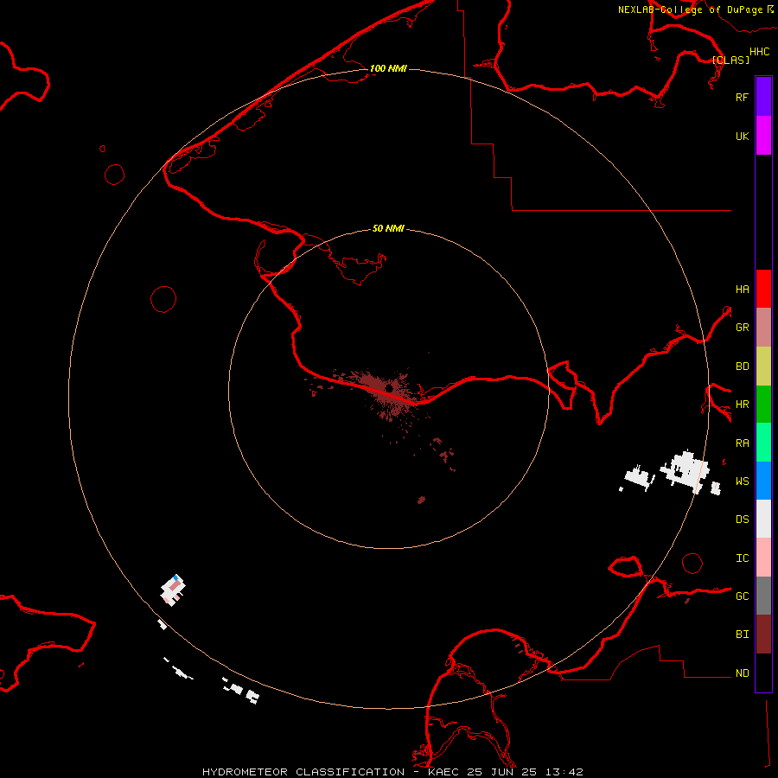Select the GR pinkish legend swatch
This screenshot has width=778, height=778.
pyautogui.click(x=763, y=328)
